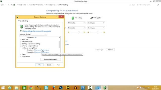Select On battery Maximum Performance value
Viewport: 161px width, 90px height.
(42, 50)
